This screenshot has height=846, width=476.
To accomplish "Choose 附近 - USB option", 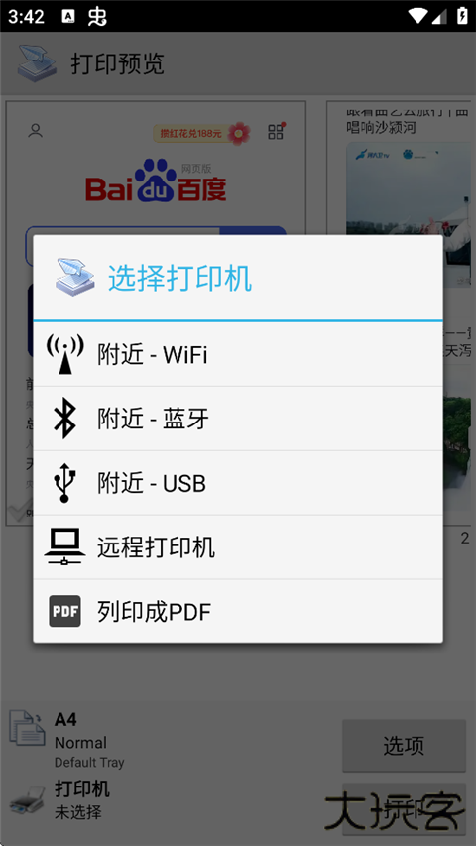I will [238, 483].
